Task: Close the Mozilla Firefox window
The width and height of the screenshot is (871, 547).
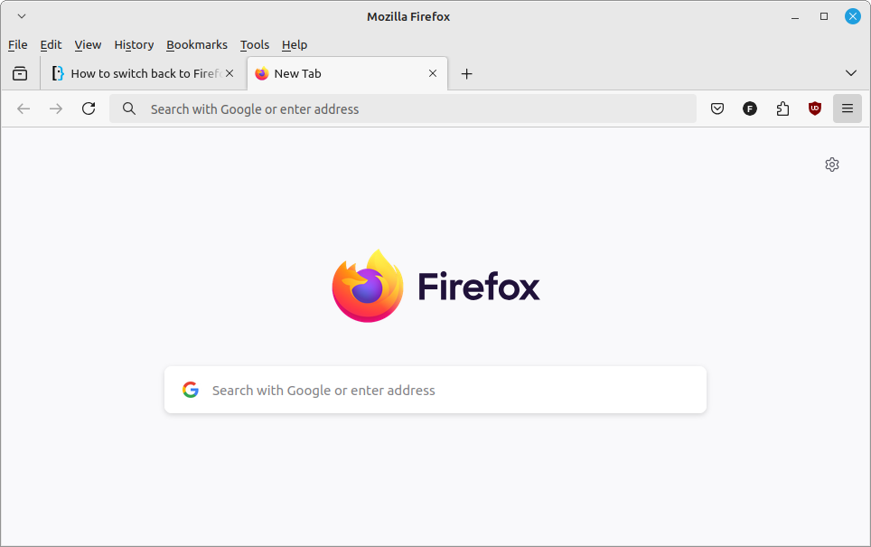Action: coord(853,16)
